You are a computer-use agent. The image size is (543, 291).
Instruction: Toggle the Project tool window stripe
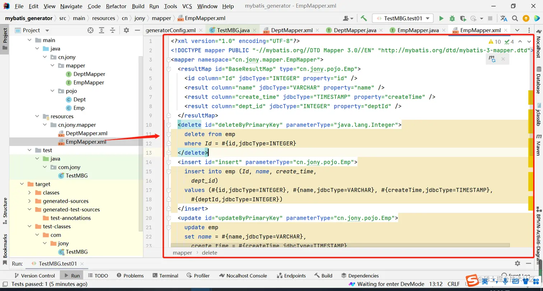pyautogui.click(x=5, y=39)
